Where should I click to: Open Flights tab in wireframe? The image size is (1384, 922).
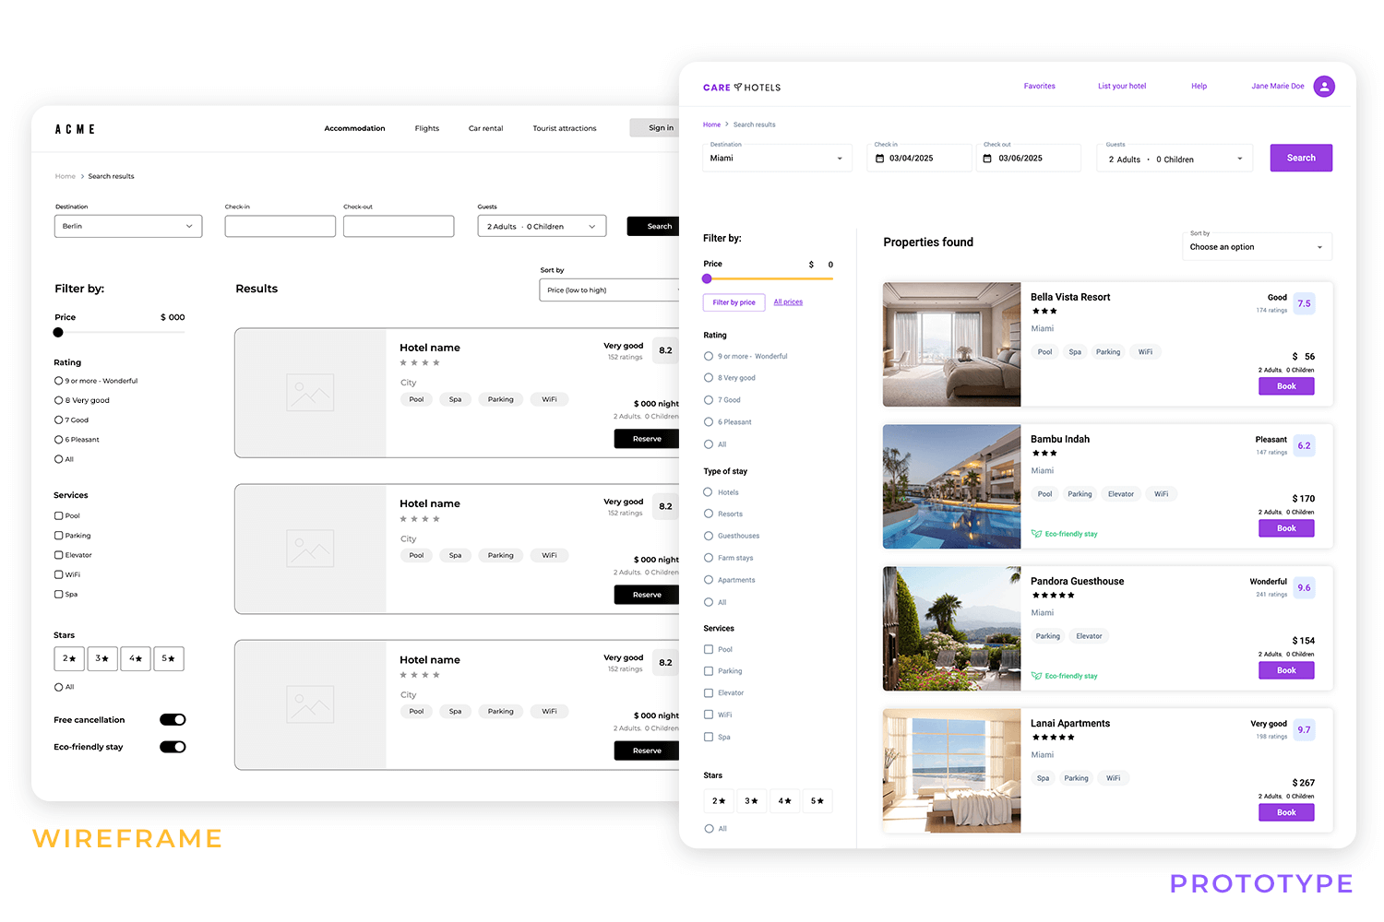pyautogui.click(x=427, y=128)
